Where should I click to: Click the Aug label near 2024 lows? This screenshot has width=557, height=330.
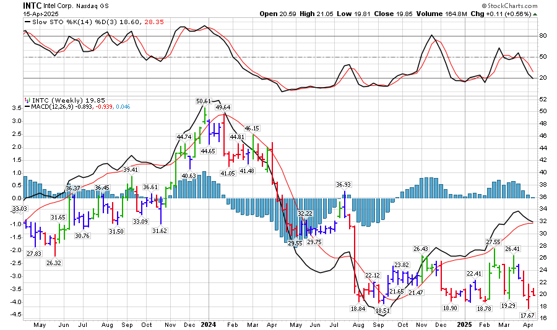coord(358,324)
